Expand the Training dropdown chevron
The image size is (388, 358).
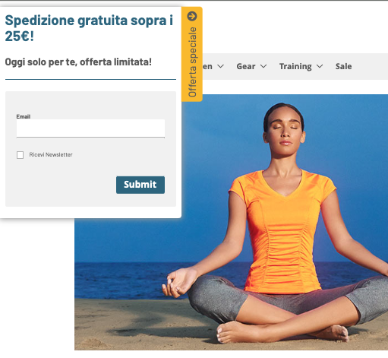[320, 66]
